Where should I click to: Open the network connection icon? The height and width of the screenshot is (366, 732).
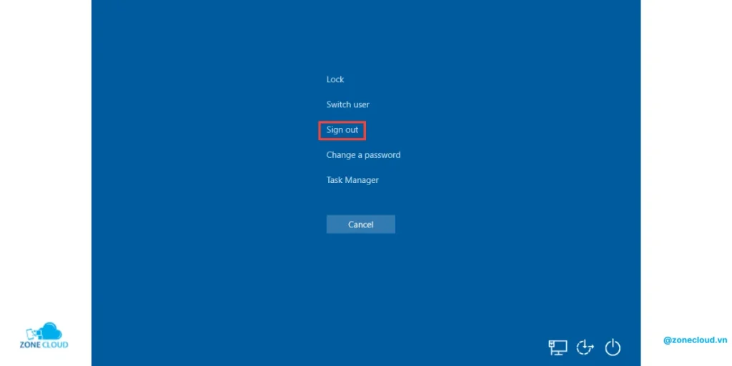(x=558, y=347)
